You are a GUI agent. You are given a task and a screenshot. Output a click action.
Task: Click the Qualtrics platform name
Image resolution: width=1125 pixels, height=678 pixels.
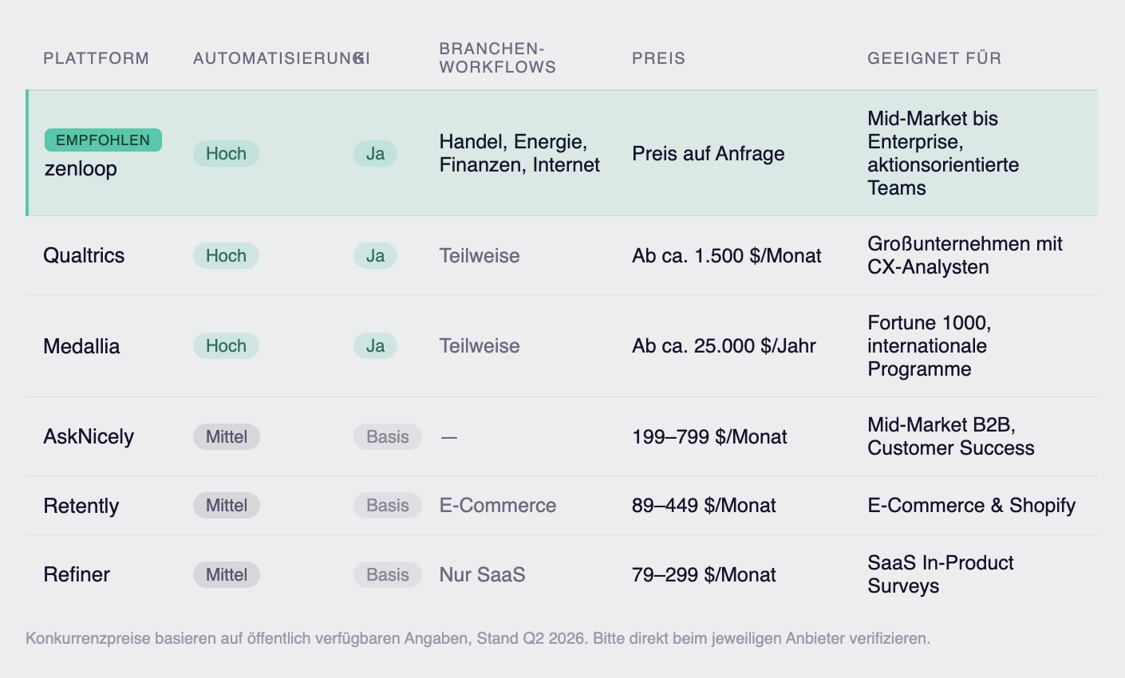[x=84, y=255]
